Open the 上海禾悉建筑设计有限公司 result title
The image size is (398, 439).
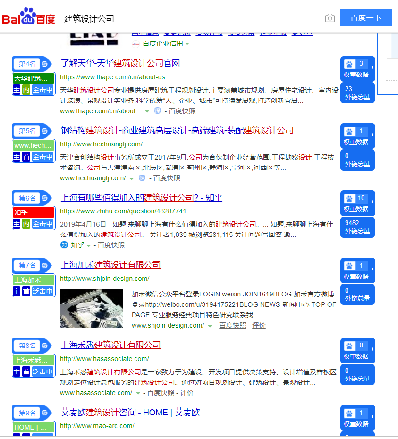pos(110,345)
